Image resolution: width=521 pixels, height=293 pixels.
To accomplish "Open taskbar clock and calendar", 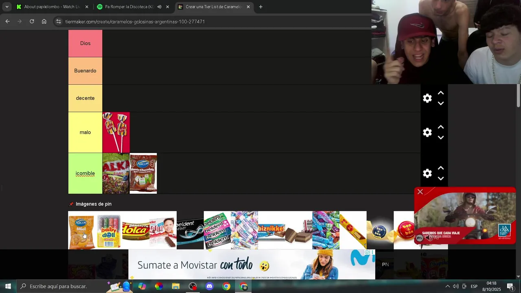I will (x=491, y=286).
